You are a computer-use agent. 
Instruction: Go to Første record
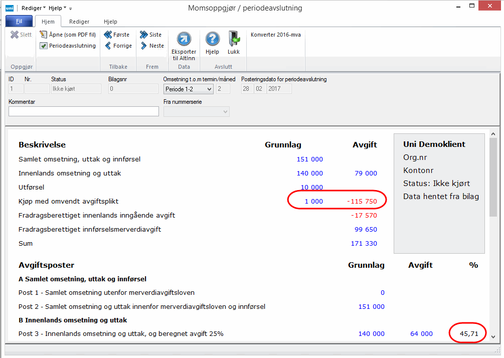point(117,35)
